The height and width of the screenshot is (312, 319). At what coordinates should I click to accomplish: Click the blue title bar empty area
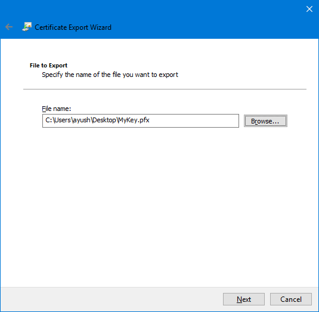(x=203, y=20)
